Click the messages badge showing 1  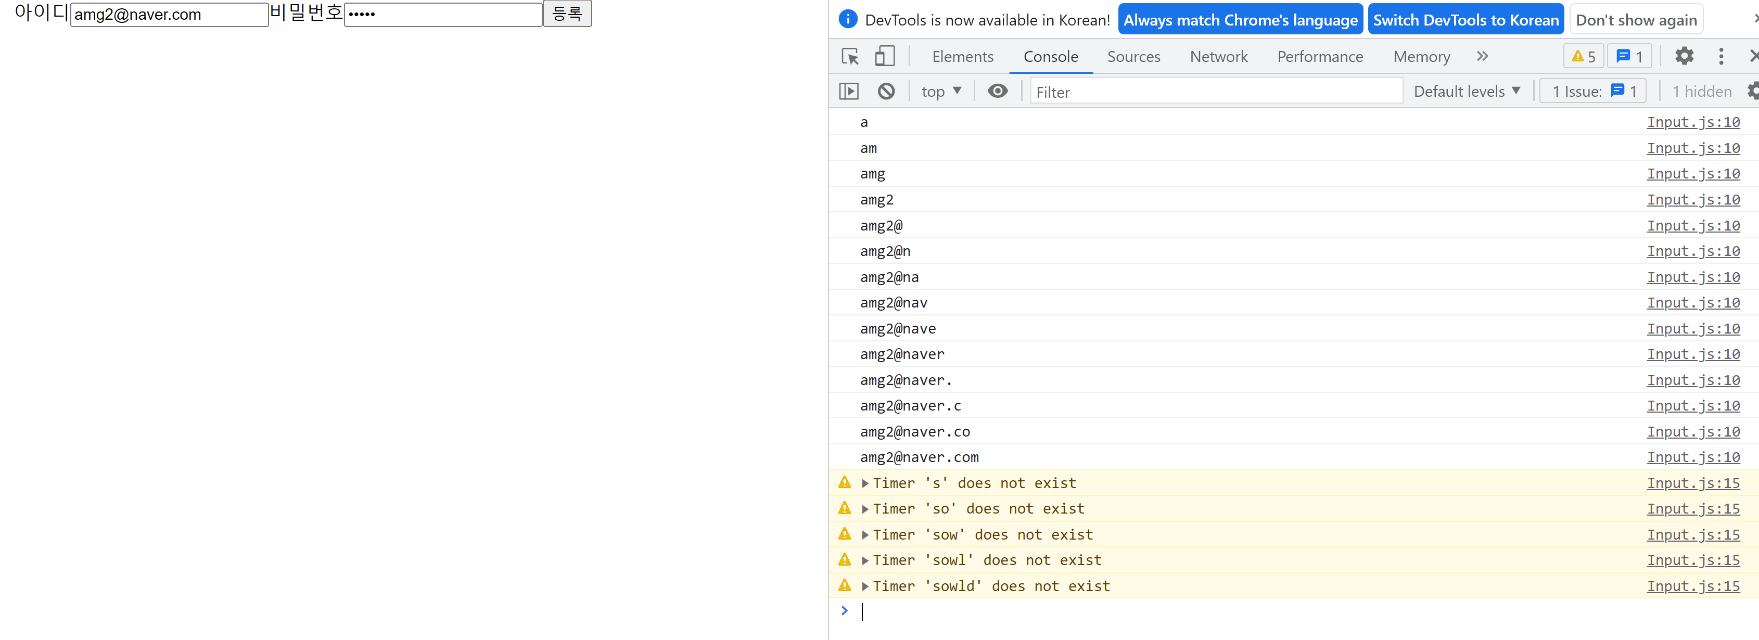[1629, 57]
